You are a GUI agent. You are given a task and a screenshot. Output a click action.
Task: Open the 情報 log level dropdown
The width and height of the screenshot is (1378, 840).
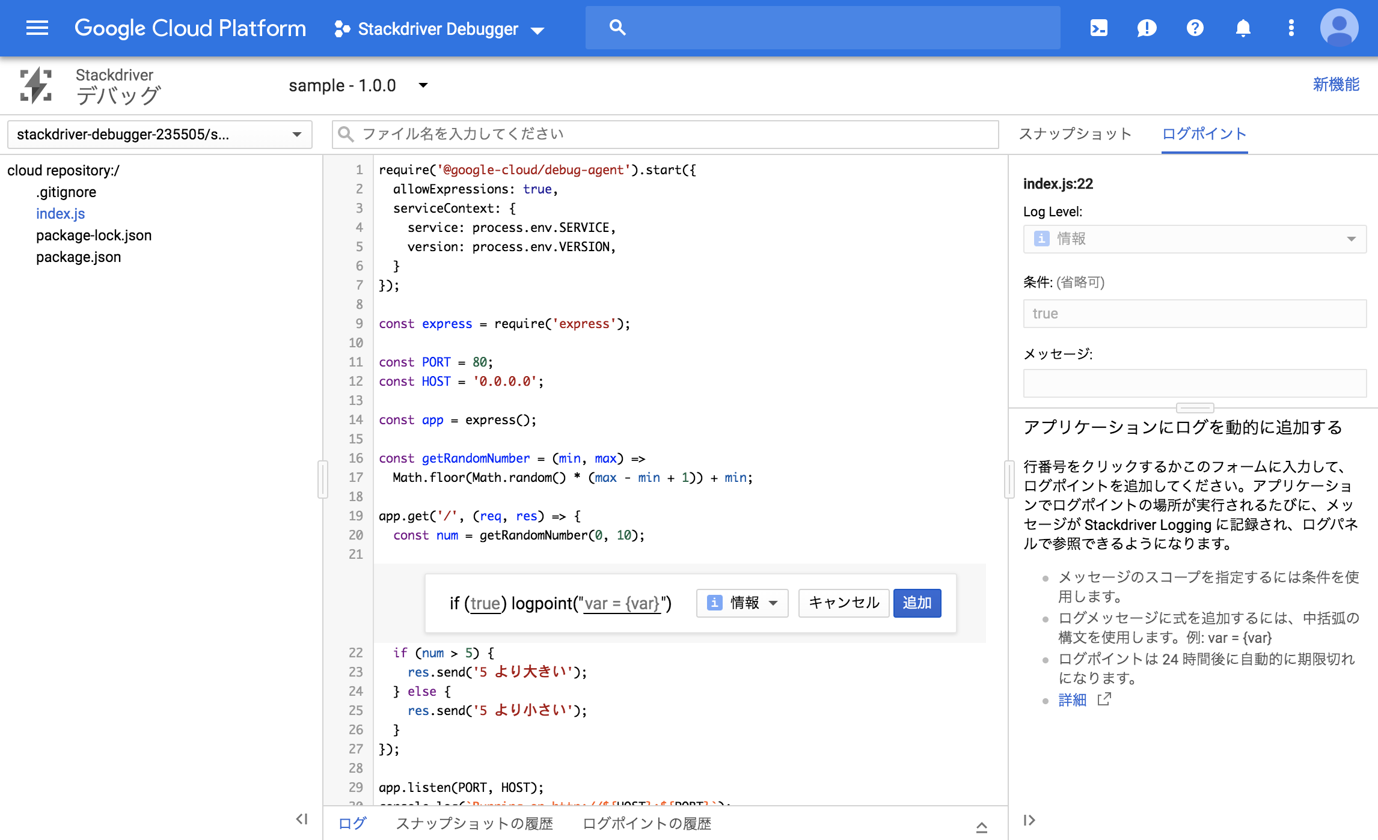click(x=742, y=603)
